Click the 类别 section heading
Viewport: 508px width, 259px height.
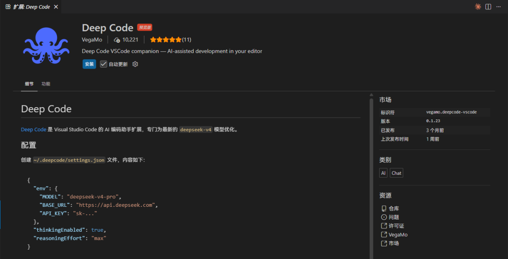pyautogui.click(x=385, y=160)
